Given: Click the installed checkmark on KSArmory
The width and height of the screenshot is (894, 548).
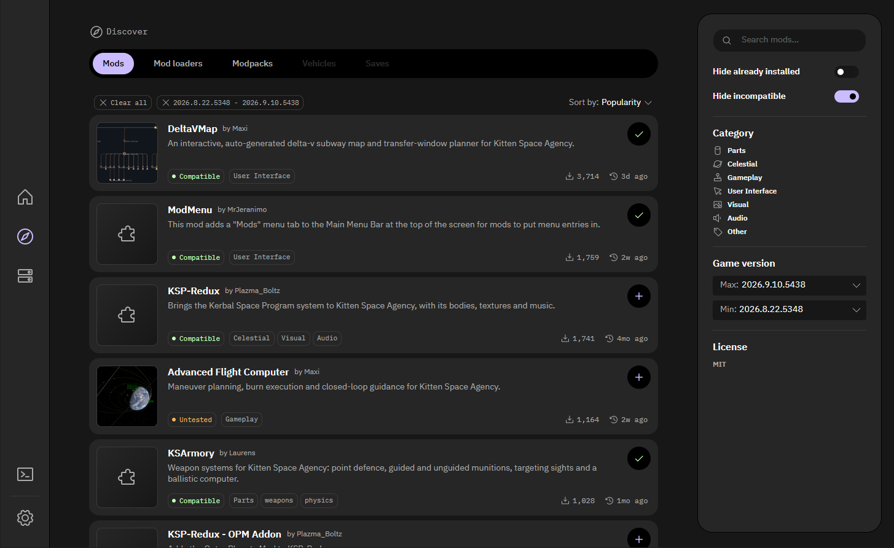Looking at the screenshot, I should click(639, 458).
